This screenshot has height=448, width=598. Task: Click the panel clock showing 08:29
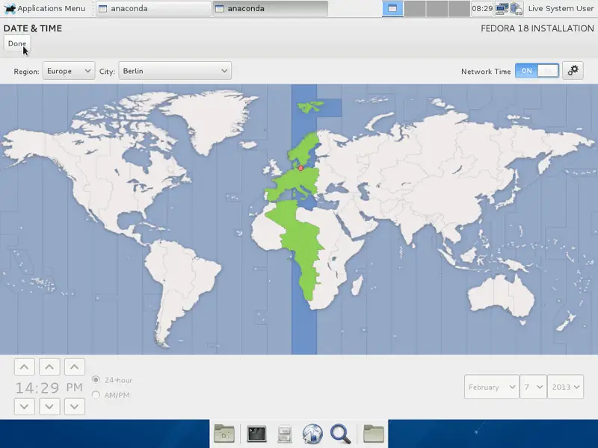tap(481, 8)
